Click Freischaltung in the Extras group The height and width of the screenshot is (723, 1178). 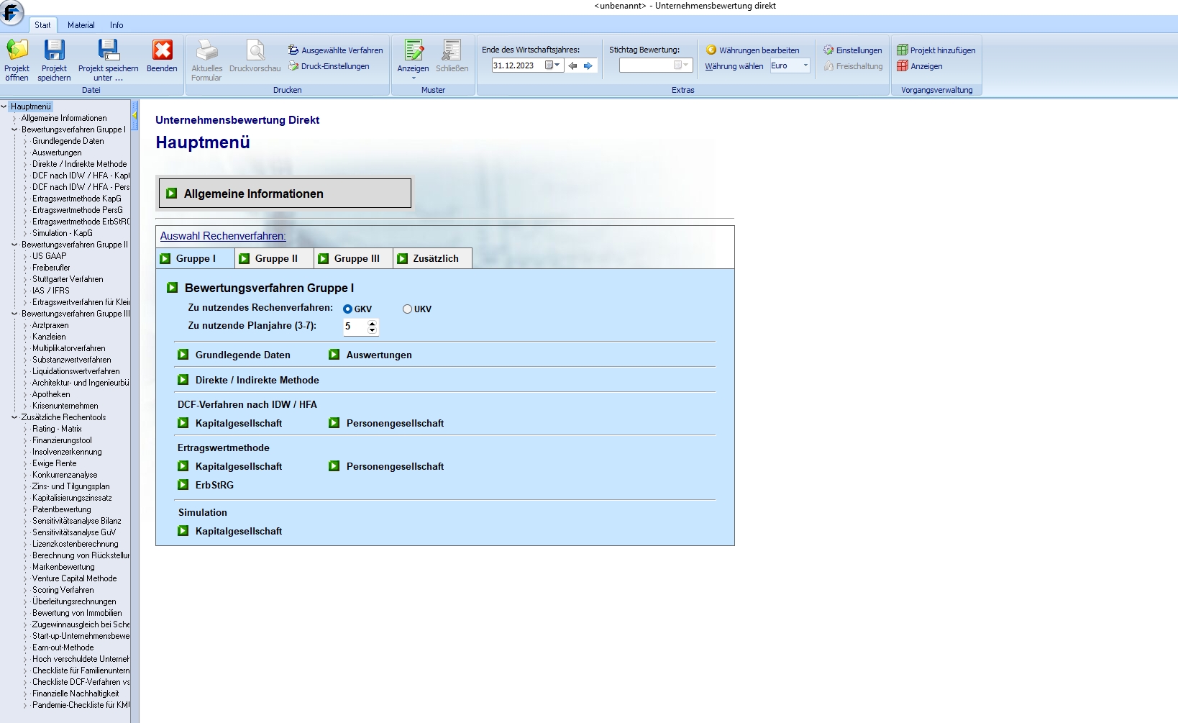tap(853, 66)
